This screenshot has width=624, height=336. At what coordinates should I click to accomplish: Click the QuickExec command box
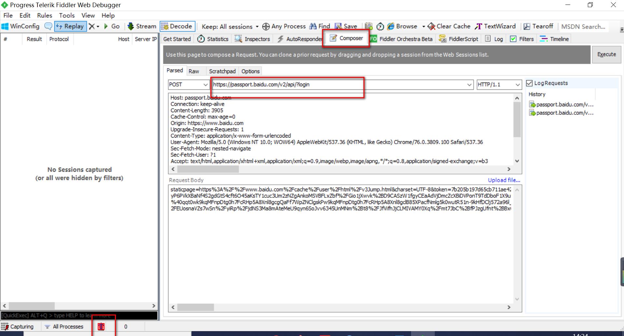(x=79, y=316)
